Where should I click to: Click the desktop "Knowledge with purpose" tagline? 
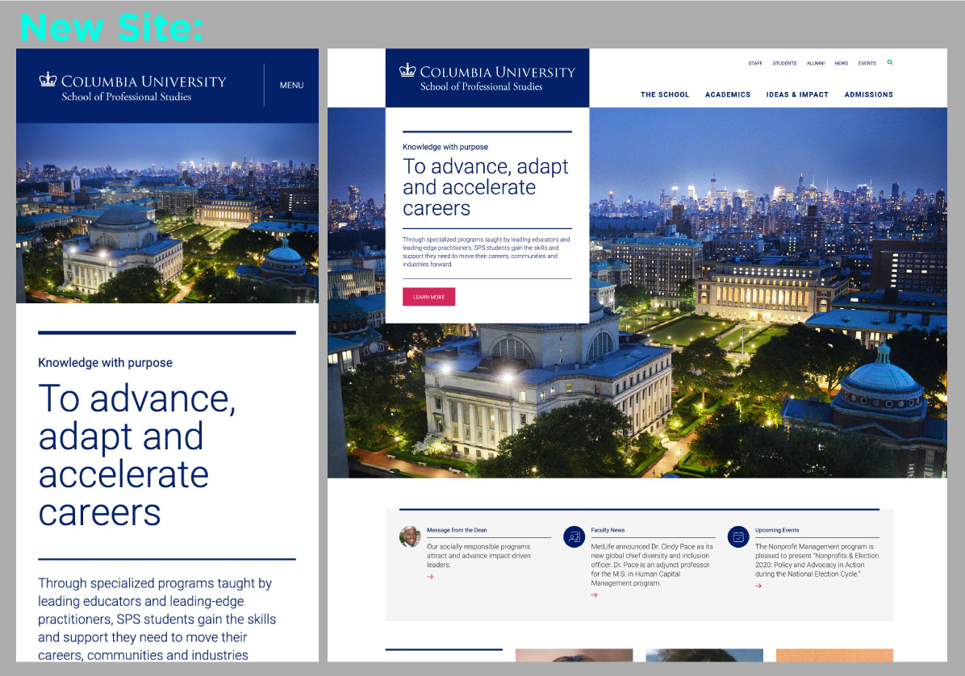coord(445,147)
